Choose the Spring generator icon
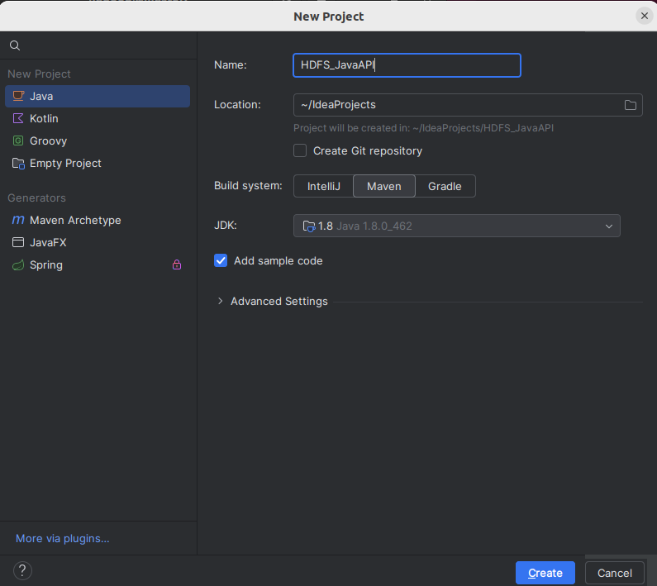 [x=18, y=264]
